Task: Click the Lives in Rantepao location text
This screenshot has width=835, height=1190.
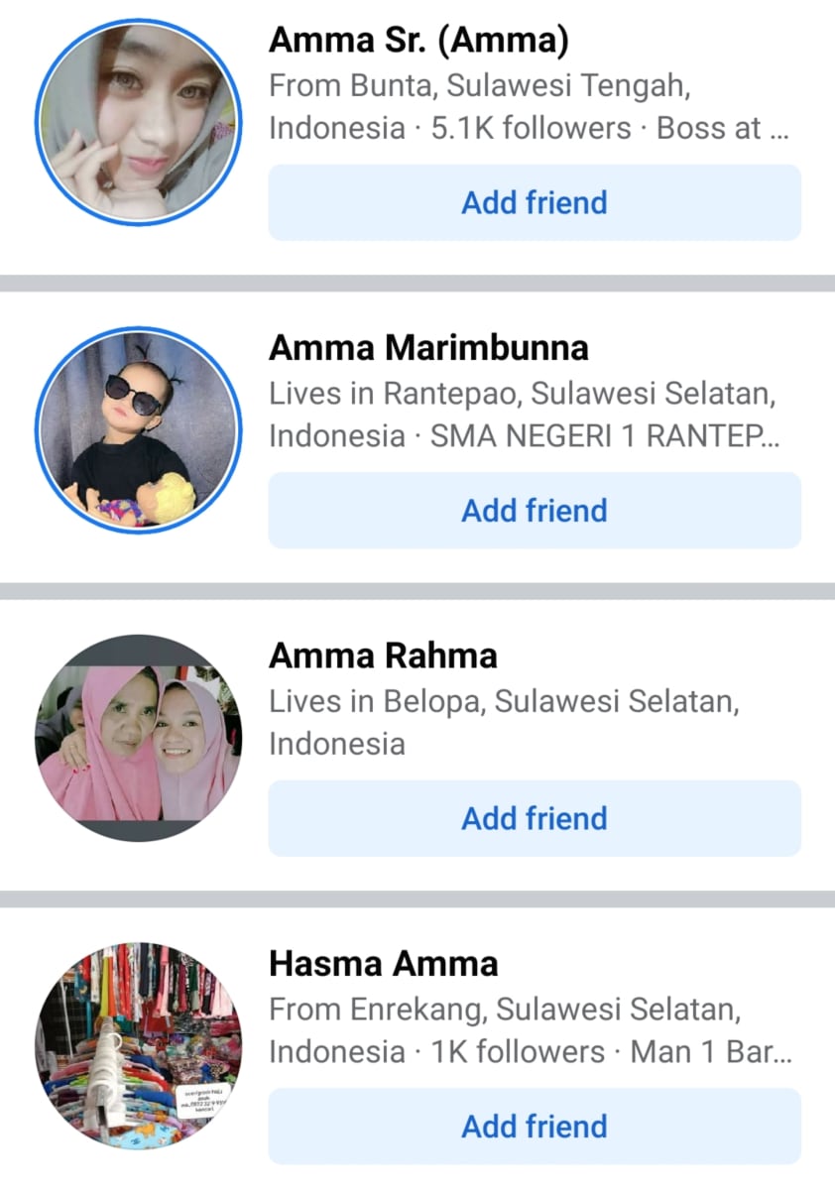Action: (523, 395)
